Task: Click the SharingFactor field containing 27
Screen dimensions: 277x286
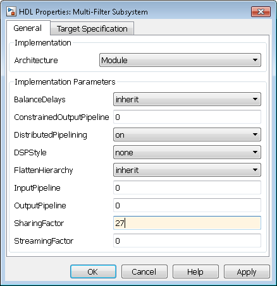Action: pyautogui.click(x=187, y=223)
